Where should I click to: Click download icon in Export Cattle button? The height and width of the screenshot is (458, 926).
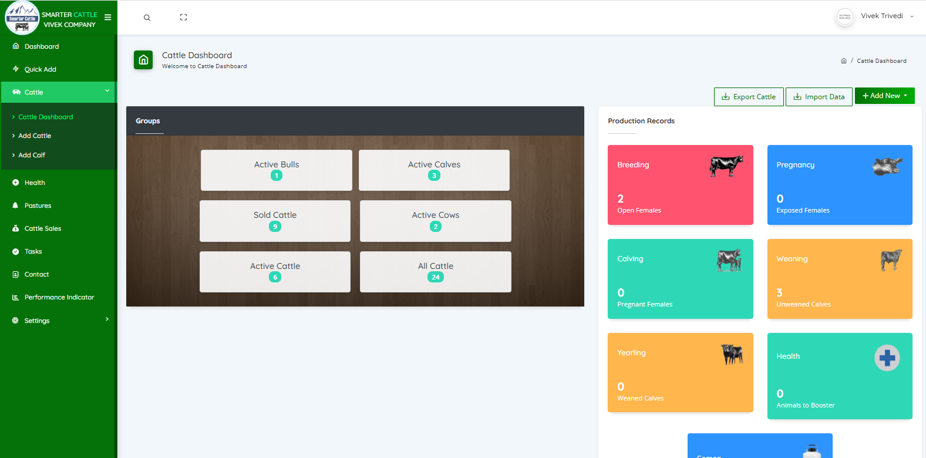[x=726, y=97]
